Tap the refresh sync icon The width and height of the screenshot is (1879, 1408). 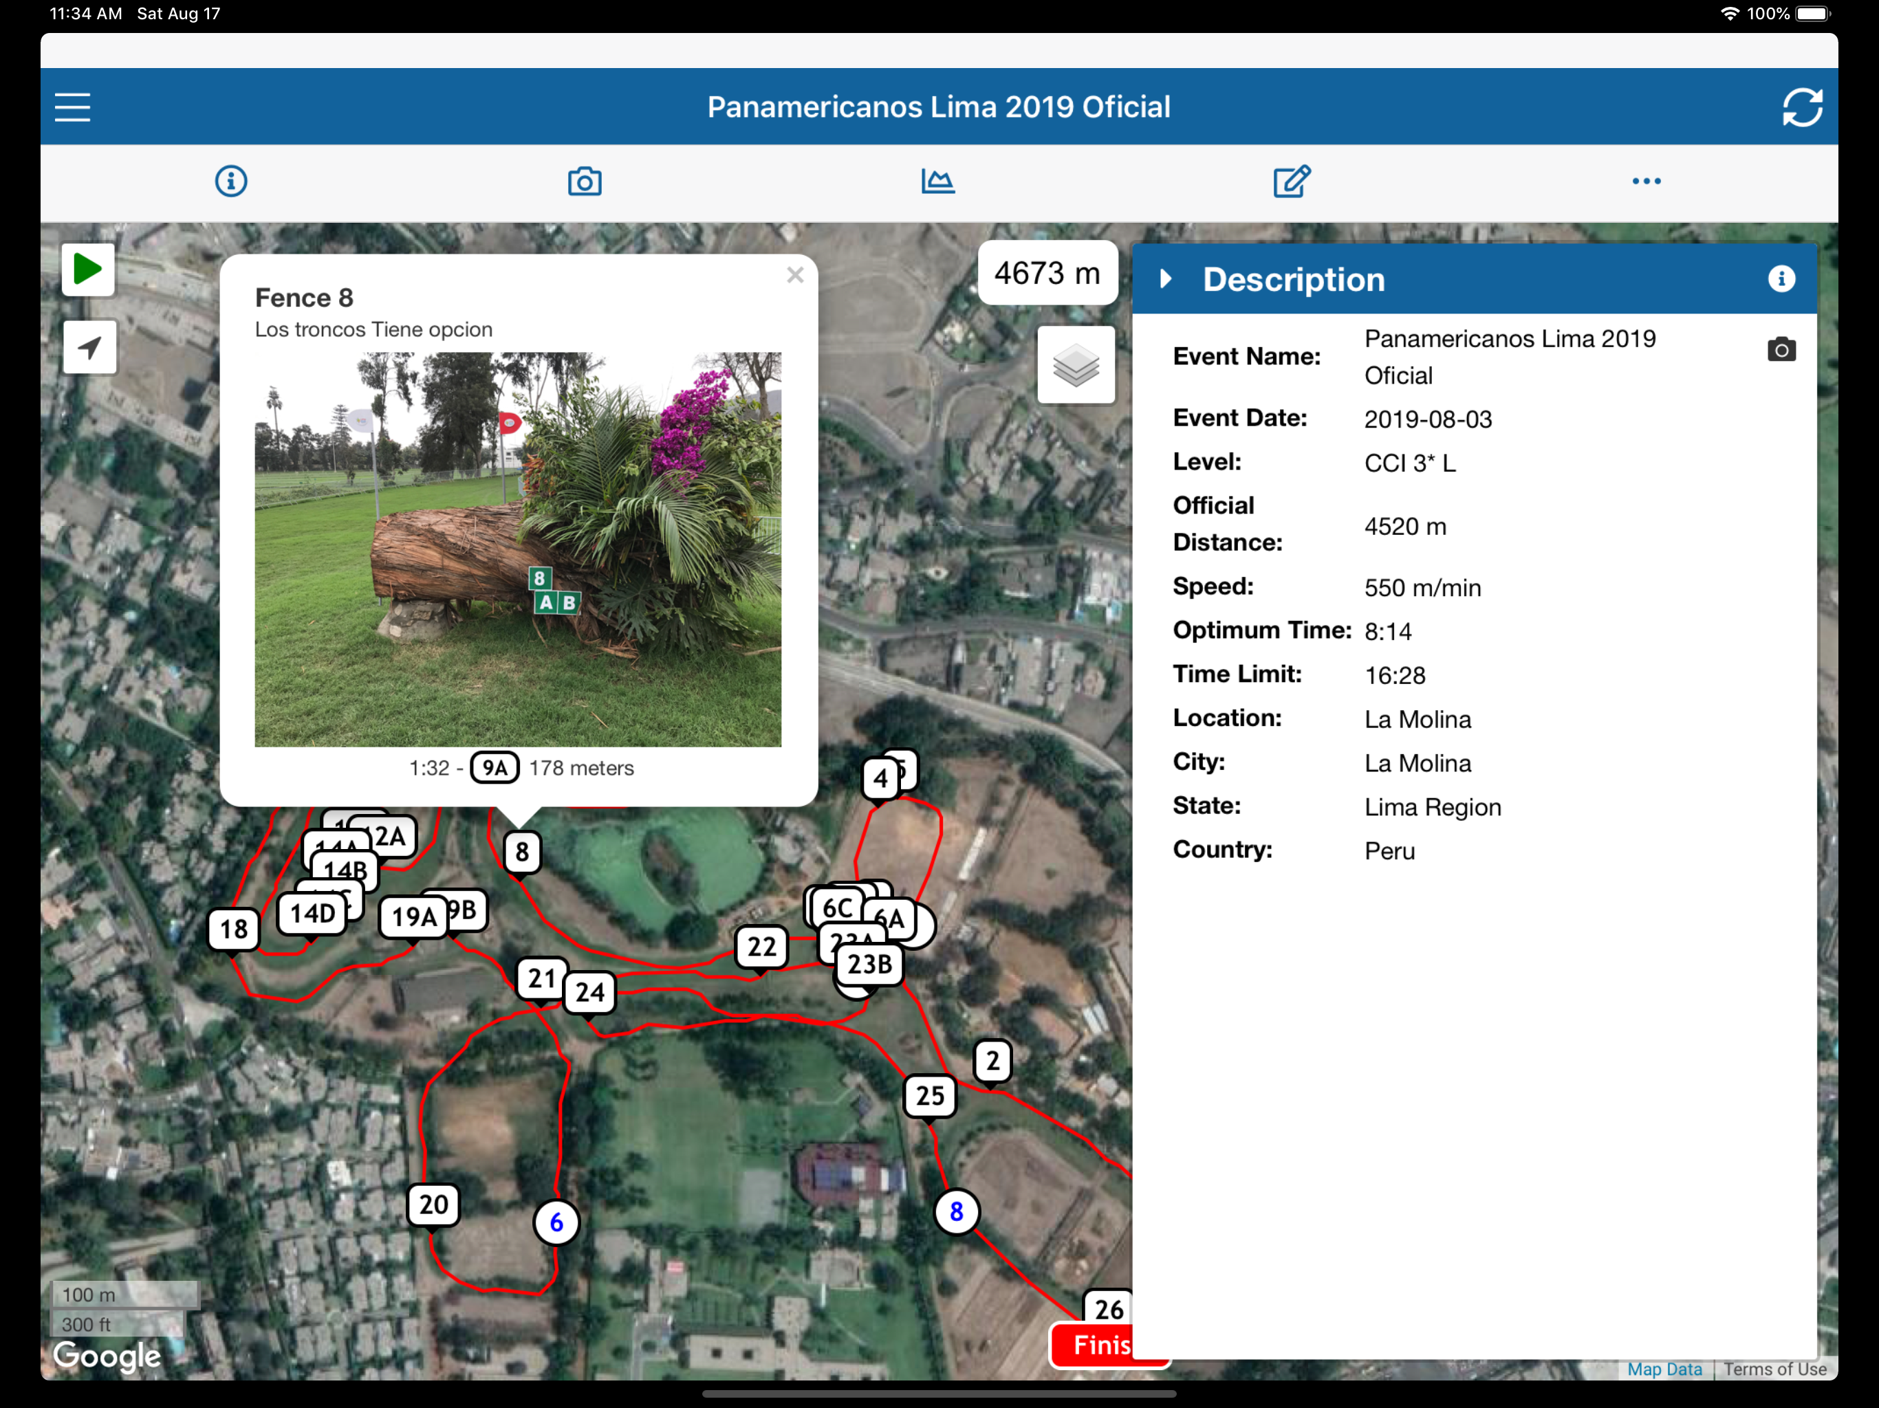click(x=1802, y=107)
